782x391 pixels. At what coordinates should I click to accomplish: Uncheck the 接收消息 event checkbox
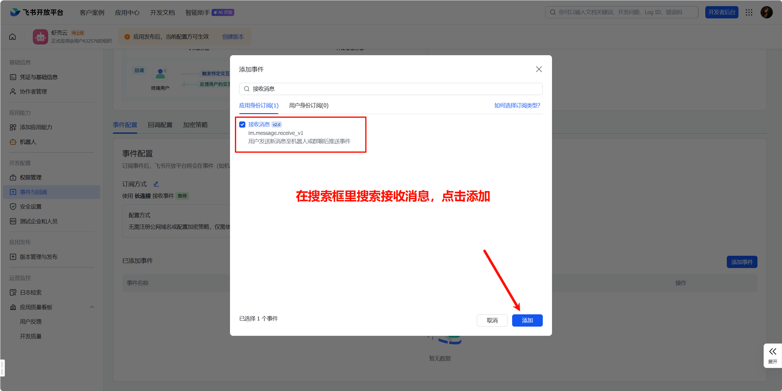click(242, 124)
